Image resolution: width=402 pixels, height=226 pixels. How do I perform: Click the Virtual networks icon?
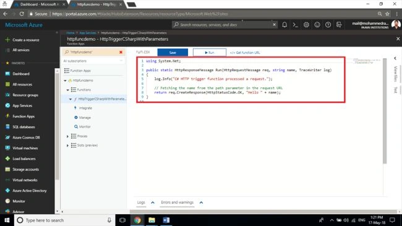tap(7, 180)
